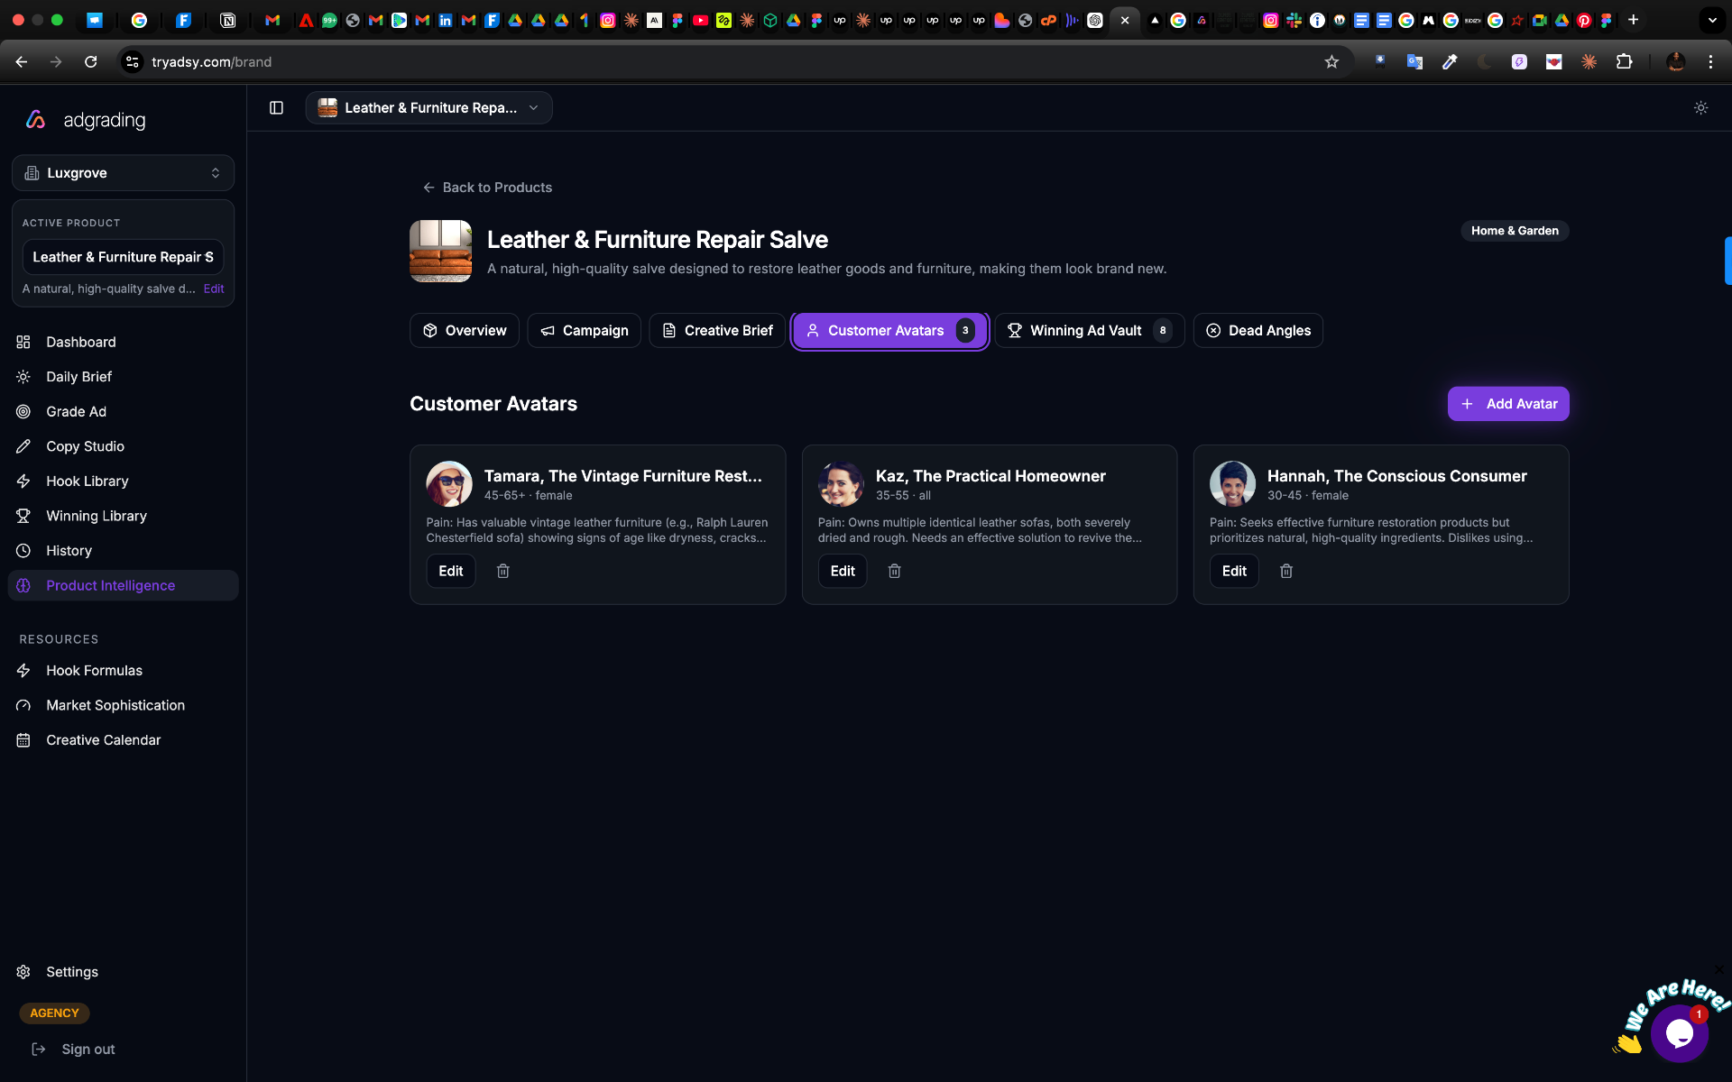
Task: Open the Creative Brief tab
Action: [x=718, y=331]
